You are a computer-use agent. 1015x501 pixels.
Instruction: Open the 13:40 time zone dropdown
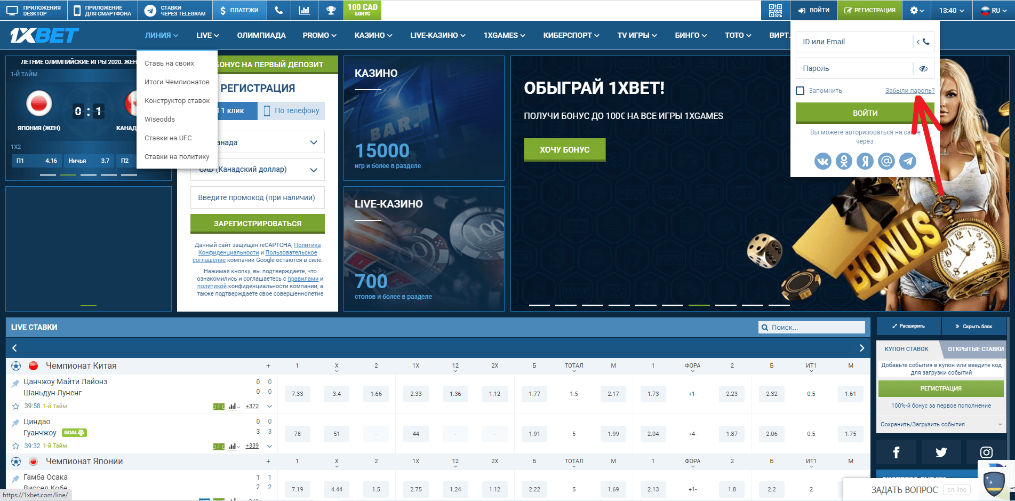coord(952,10)
